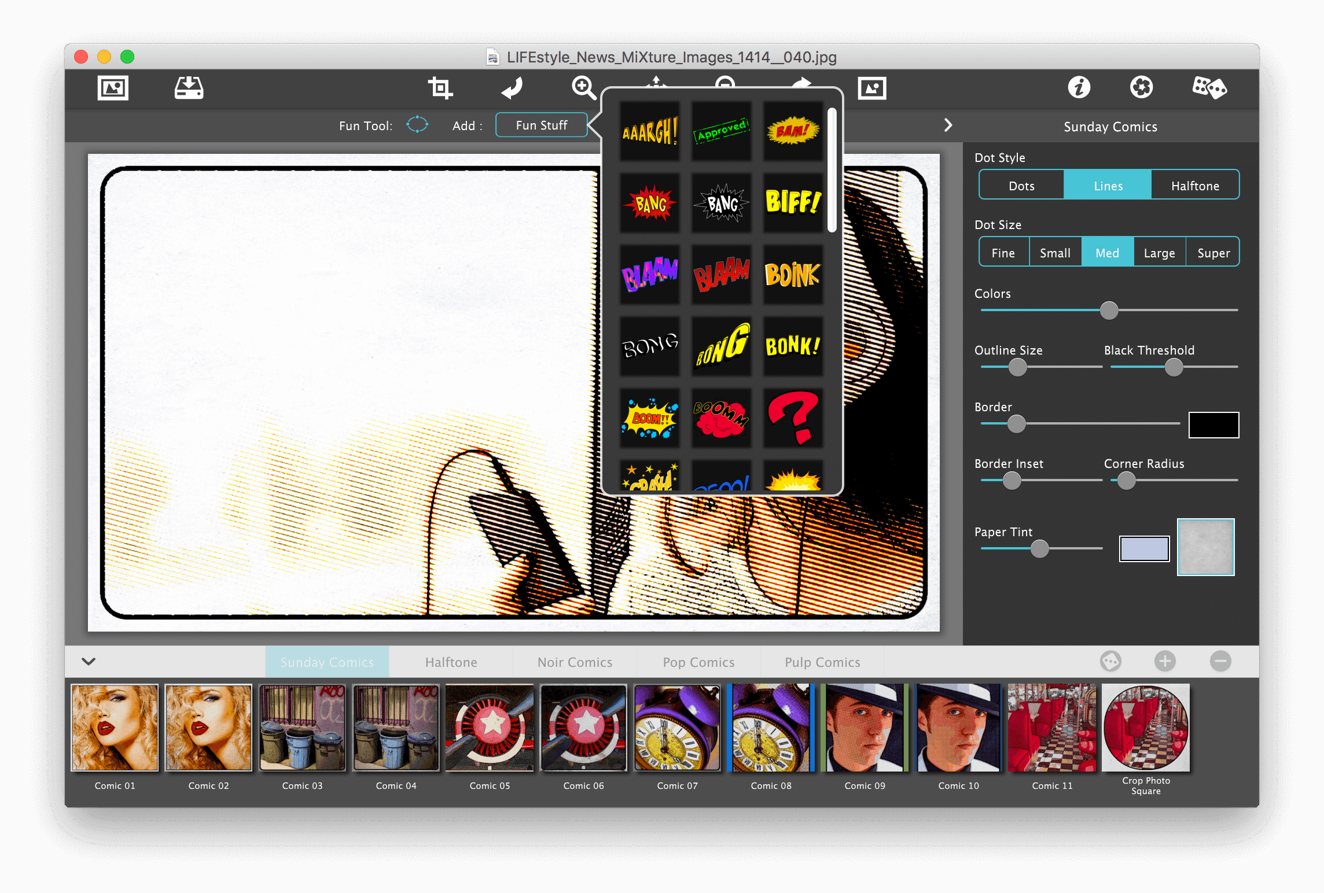
Task: Select the Crop tool
Action: tap(440, 88)
